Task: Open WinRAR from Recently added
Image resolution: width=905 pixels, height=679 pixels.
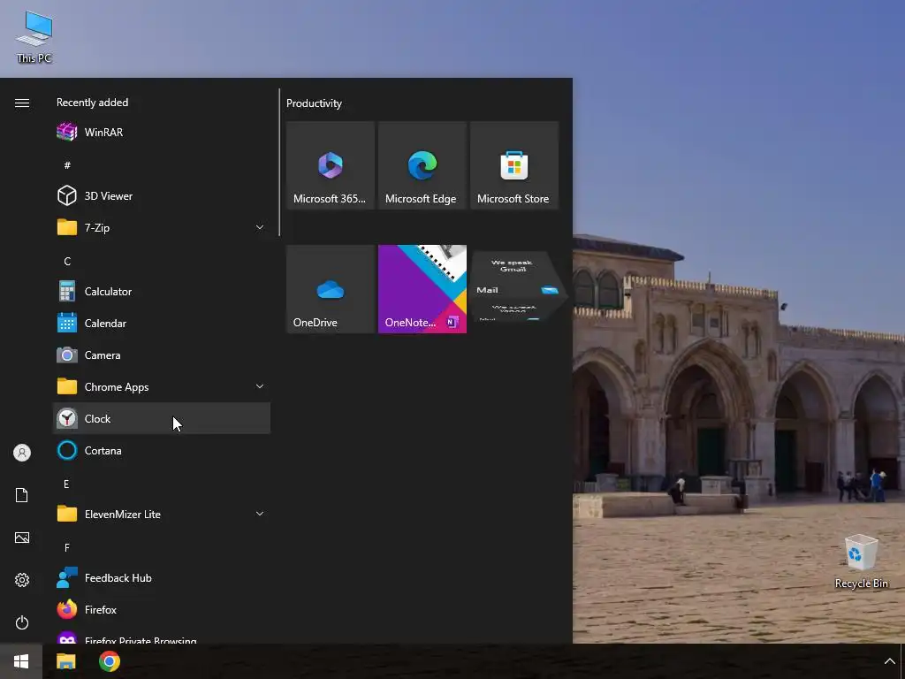Action: 161,133
